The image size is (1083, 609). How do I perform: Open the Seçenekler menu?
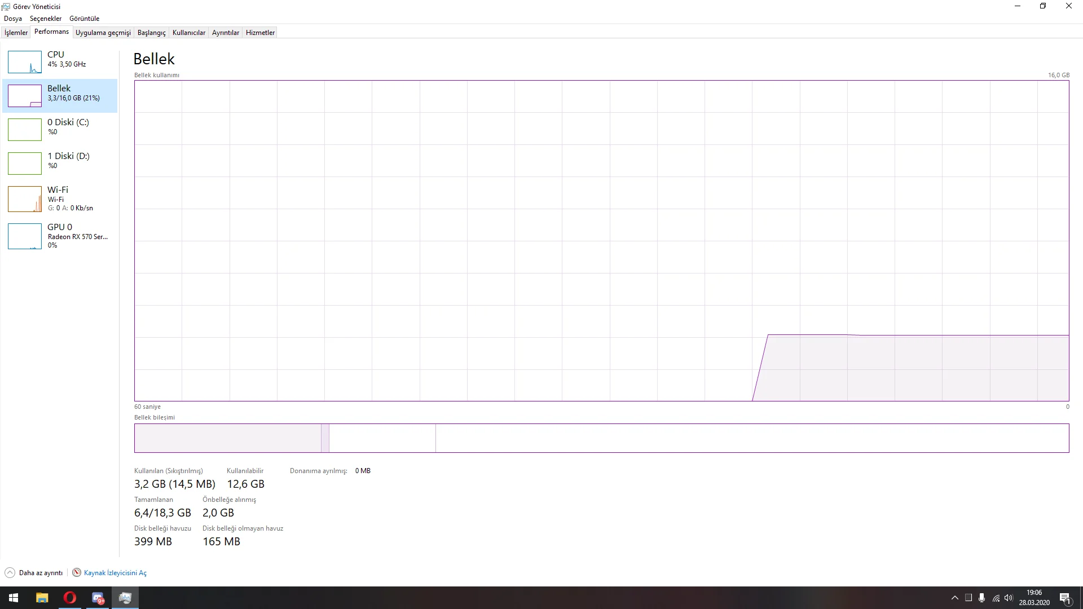[46, 19]
